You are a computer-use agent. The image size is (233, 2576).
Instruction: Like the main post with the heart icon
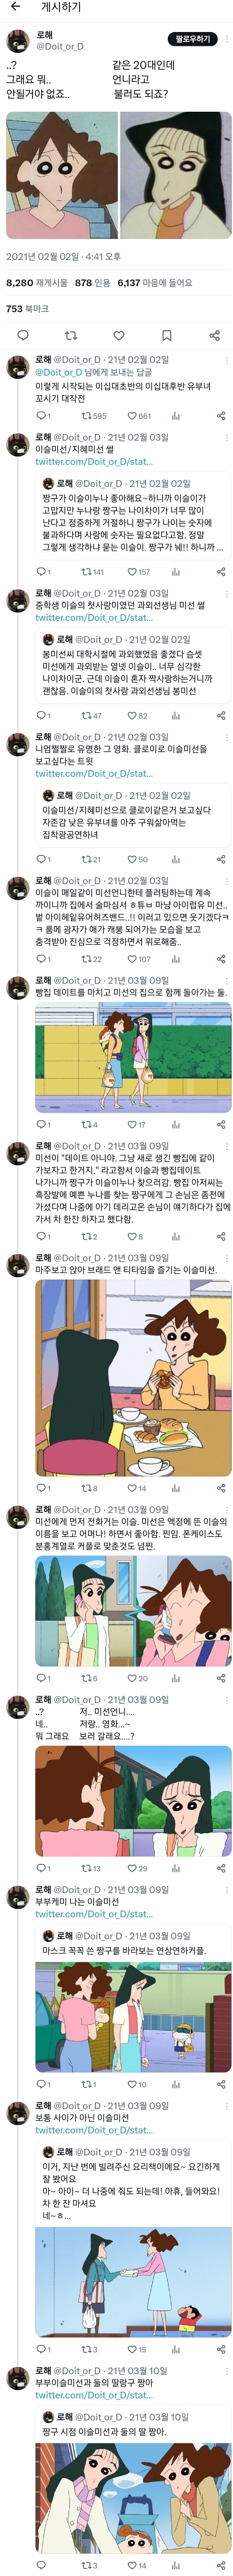coord(118,335)
